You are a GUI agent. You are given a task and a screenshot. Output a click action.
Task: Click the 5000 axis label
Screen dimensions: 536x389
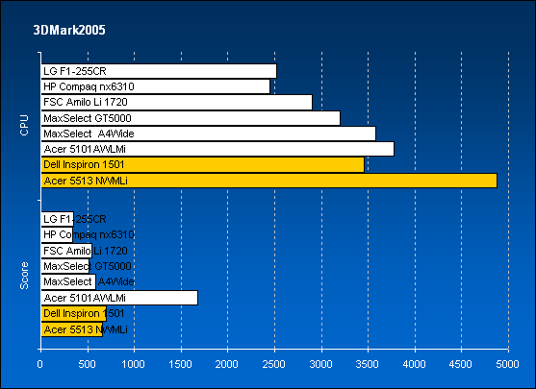pyautogui.click(x=508, y=364)
